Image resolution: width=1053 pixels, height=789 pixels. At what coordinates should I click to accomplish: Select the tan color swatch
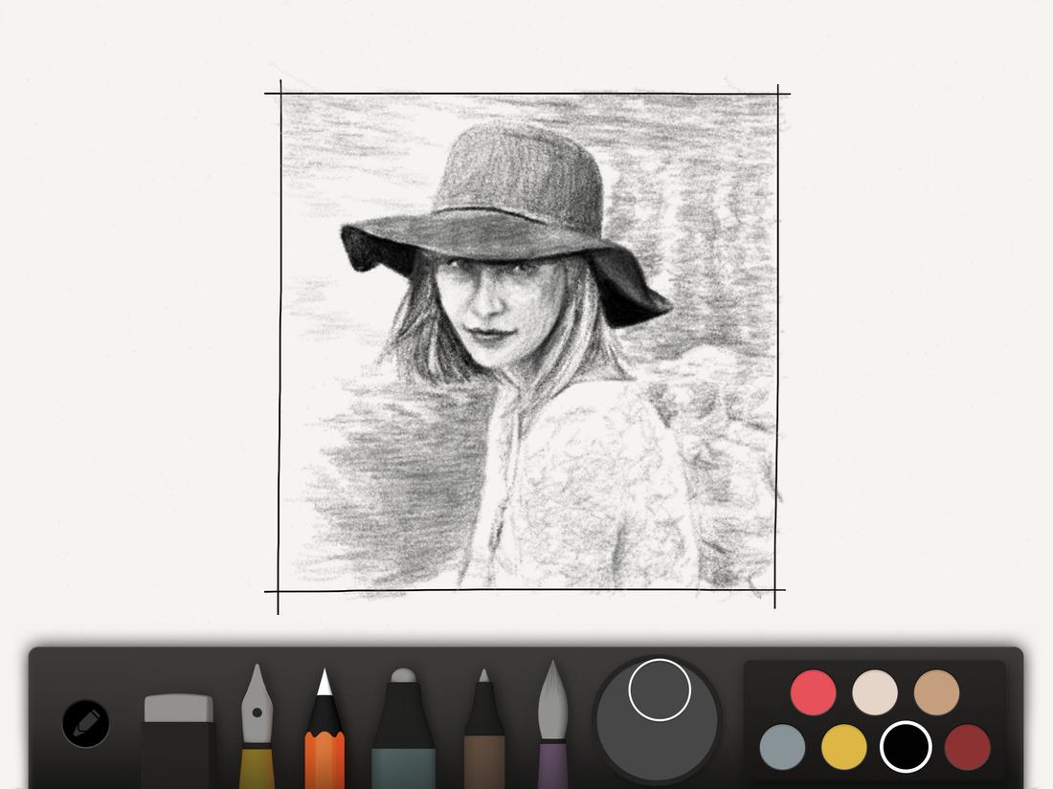[x=936, y=690]
